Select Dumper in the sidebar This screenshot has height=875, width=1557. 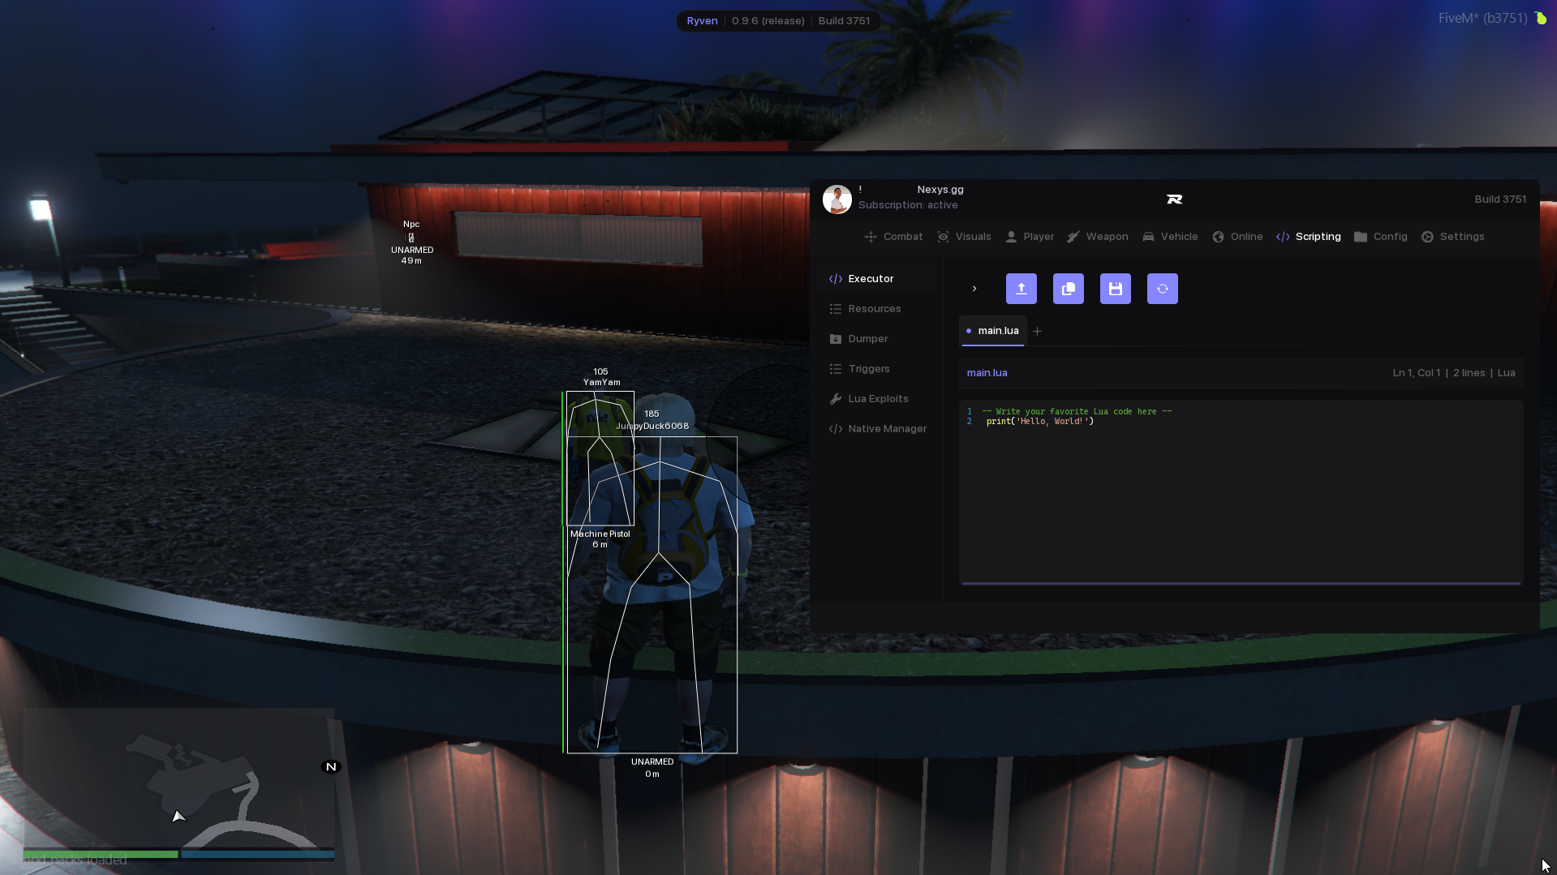tap(877, 339)
